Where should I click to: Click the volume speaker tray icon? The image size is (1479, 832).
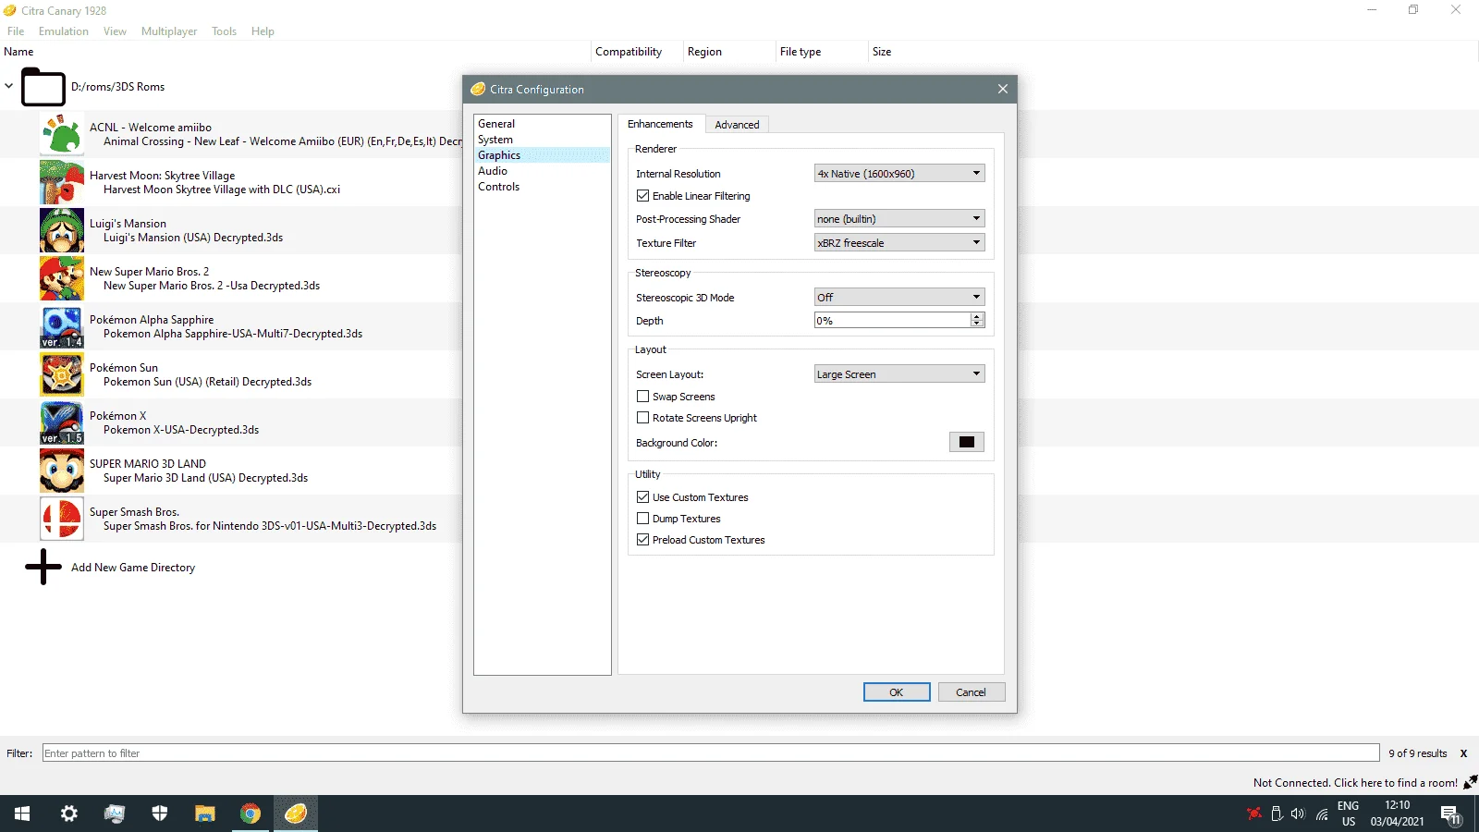pyautogui.click(x=1298, y=814)
